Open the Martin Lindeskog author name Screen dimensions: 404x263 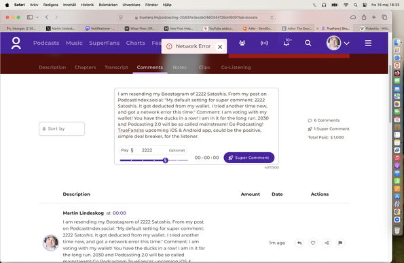(x=84, y=213)
